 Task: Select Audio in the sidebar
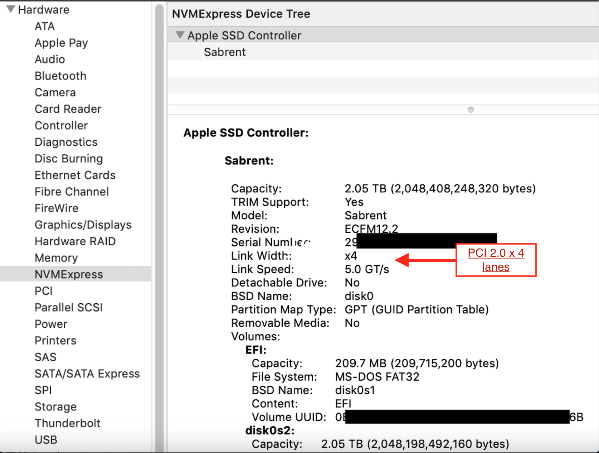pos(50,59)
